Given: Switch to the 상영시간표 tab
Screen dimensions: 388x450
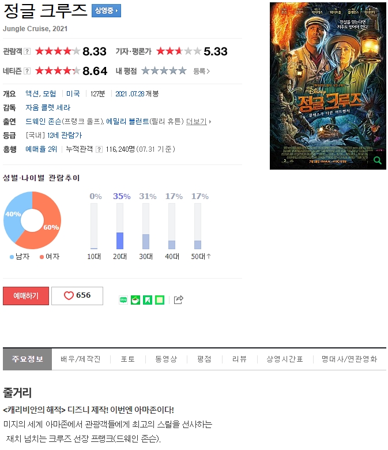Looking at the screenshot, I should tap(284, 359).
